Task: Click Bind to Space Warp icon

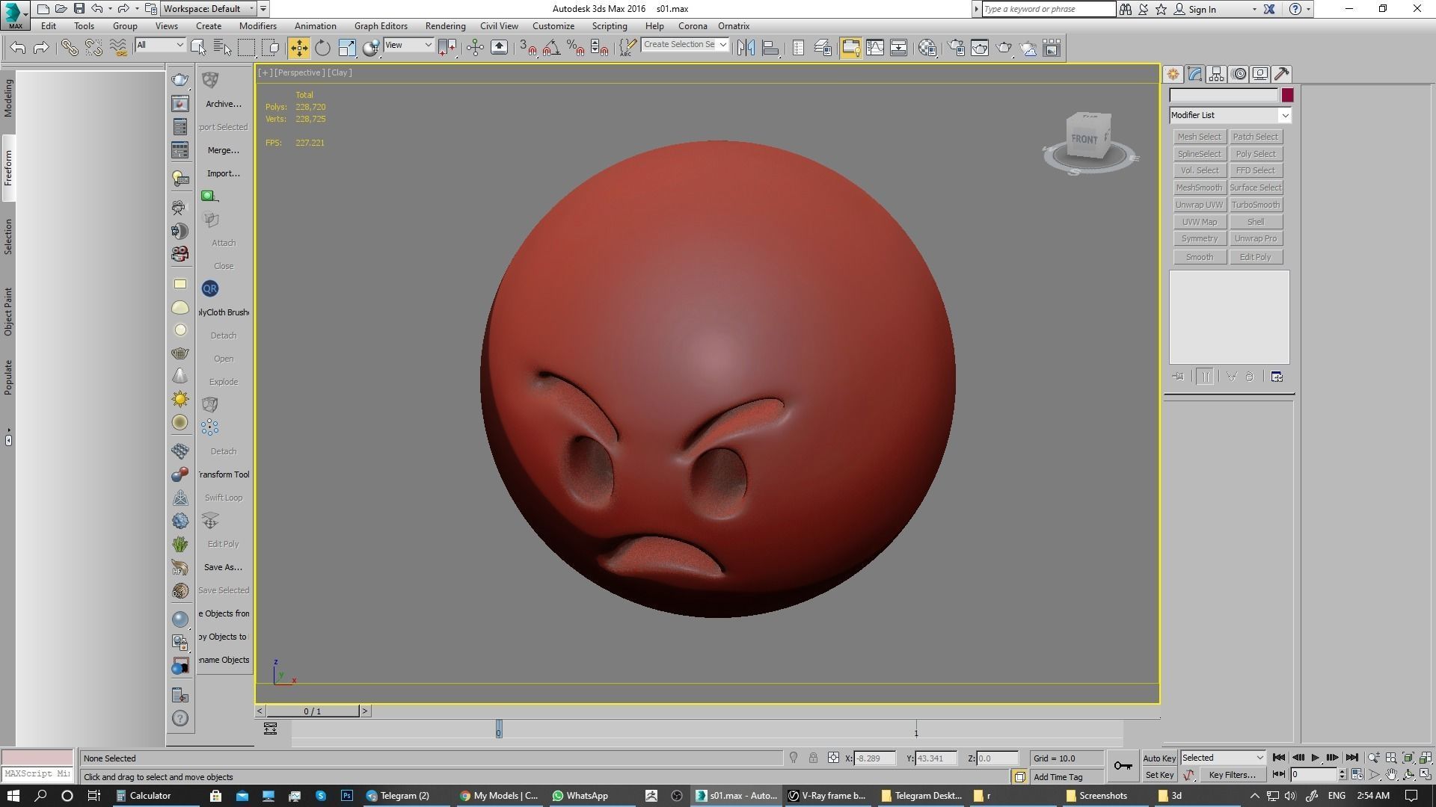Action: click(118, 48)
